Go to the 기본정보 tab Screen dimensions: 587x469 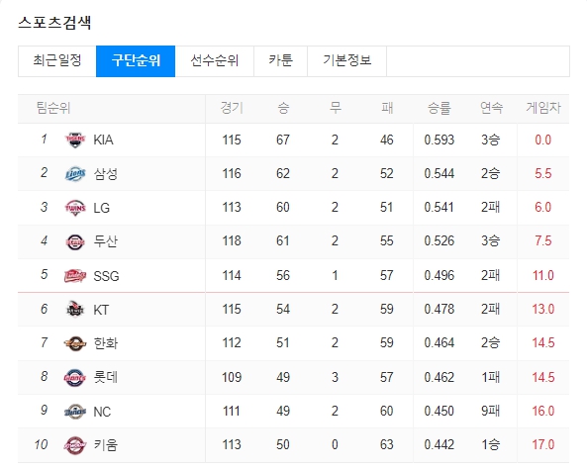click(347, 61)
